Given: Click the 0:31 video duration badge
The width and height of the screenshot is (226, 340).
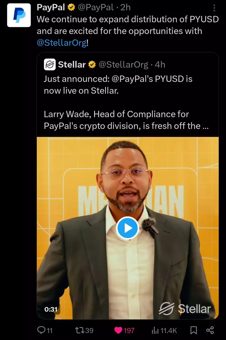Looking at the screenshot, I should tap(51, 309).
